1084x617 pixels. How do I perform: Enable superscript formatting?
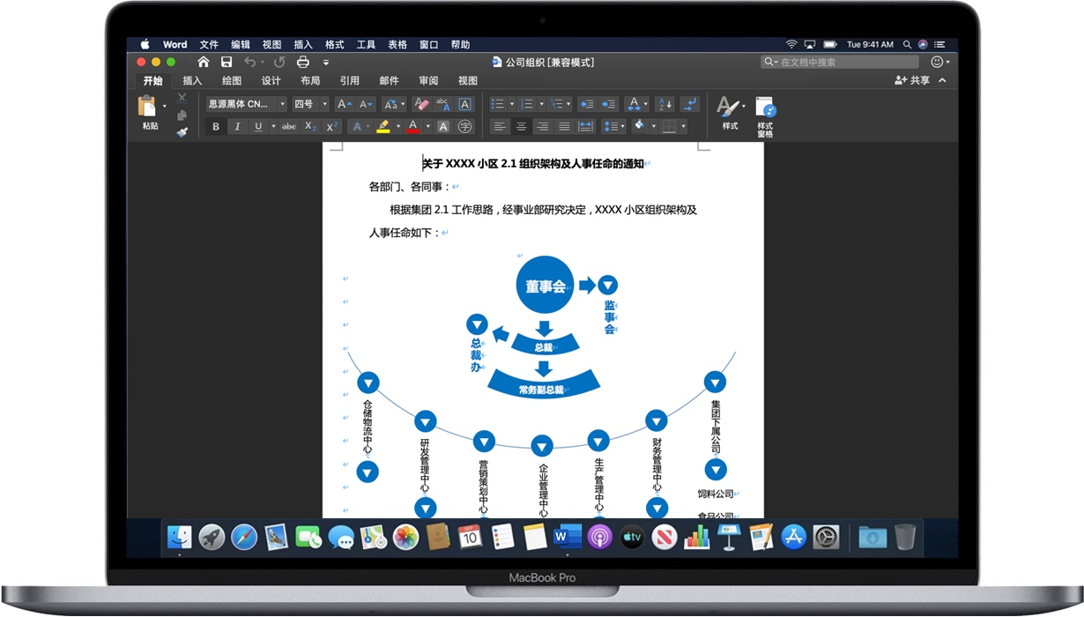pos(331,125)
